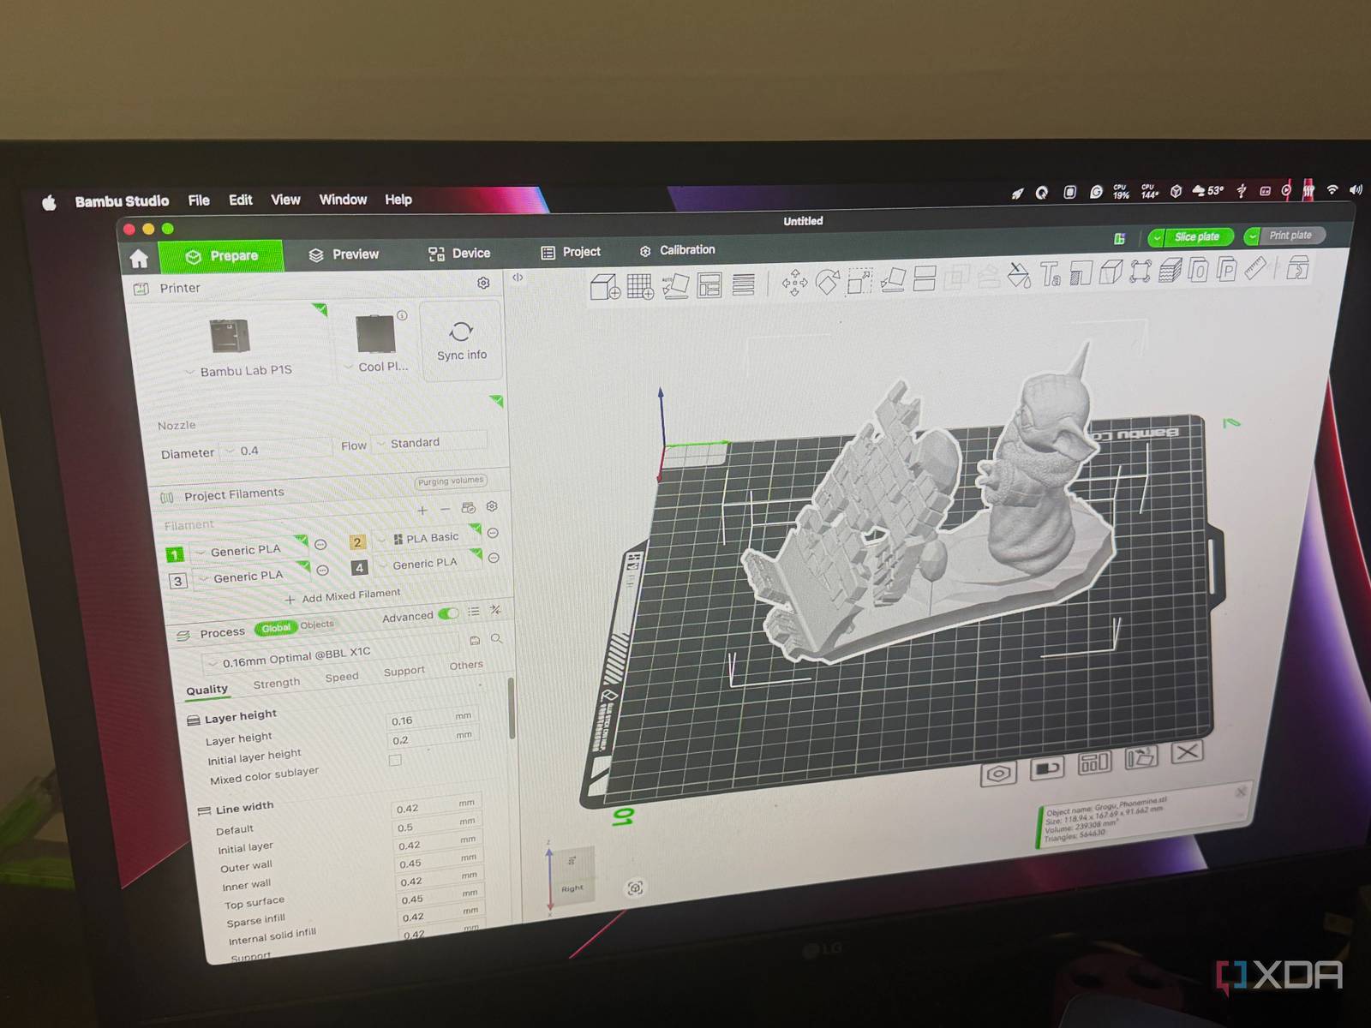Click filament 1 green color swatch
This screenshot has width=1371, height=1028.
point(175,555)
